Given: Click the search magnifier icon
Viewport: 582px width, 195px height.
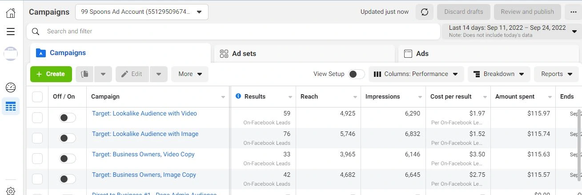Looking at the screenshot, I should [x=36, y=32].
